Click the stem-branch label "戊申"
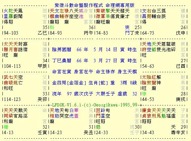Viewport: 191px width, 141px height. 181,33
